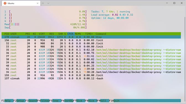Select docker-desktop-proxy row PID 38
This screenshot has width=186, height=104.
[x=91, y=59]
